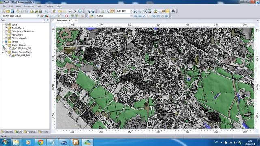Click the pin icon of the Geo panel
Screen dimensions: 260x146
pos(44,20)
